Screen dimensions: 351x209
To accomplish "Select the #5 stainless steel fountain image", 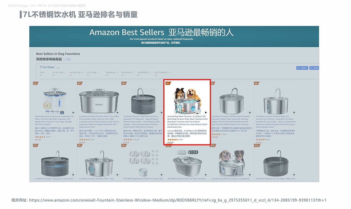I will 231,100.
